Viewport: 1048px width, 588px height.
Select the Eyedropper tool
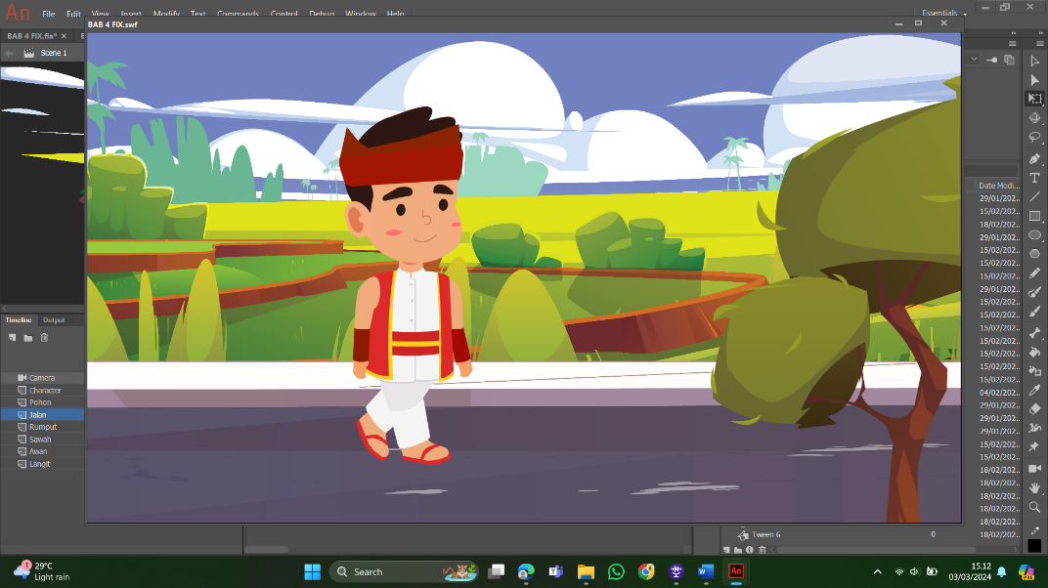[1034, 390]
